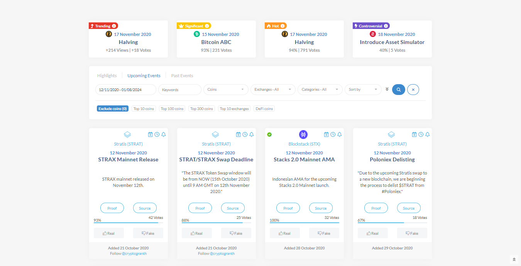Toggle Top 300 coins filter
Image resolution: width=521 pixels, height=266 pixels.
[x=201, y=108]
